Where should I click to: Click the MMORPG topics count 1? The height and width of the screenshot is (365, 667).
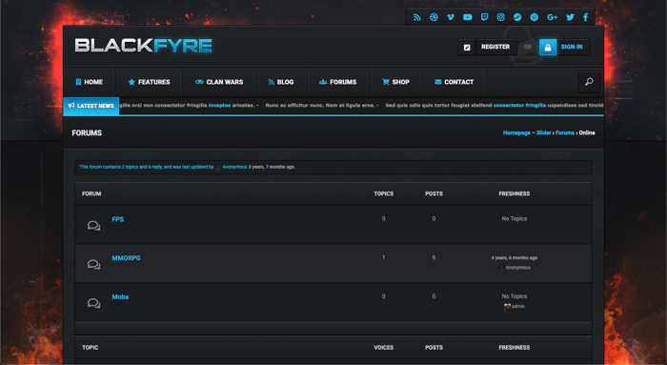pyautogui.click(x=383, y=257)
